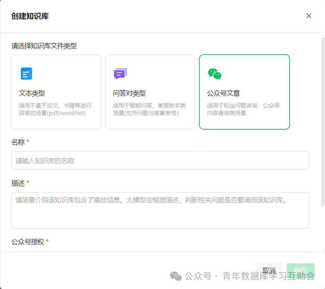Choose the 问答对类型 knowledge base type
The image size is (325, 289).
(150, 92)
